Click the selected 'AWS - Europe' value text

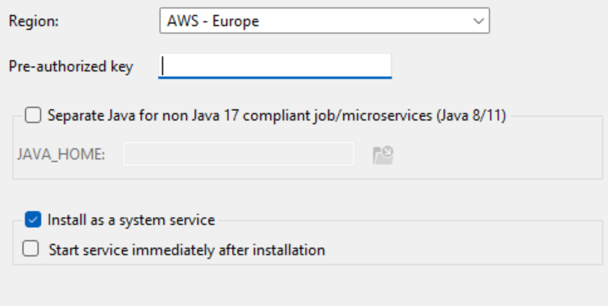[x=214, y=22]
